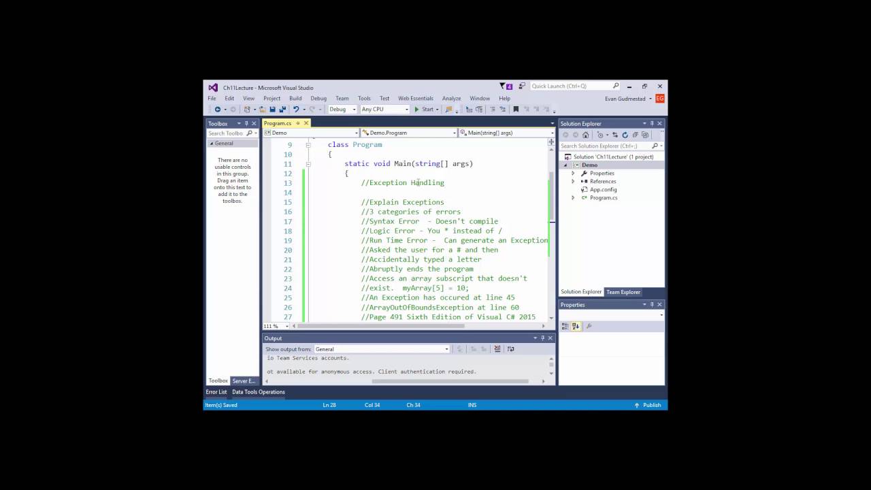
Task: Expand the Program.cs node in Solution Explorer
Action: pos(573,198)
